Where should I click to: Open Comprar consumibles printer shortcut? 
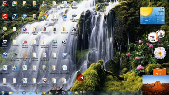coord(5,44)
